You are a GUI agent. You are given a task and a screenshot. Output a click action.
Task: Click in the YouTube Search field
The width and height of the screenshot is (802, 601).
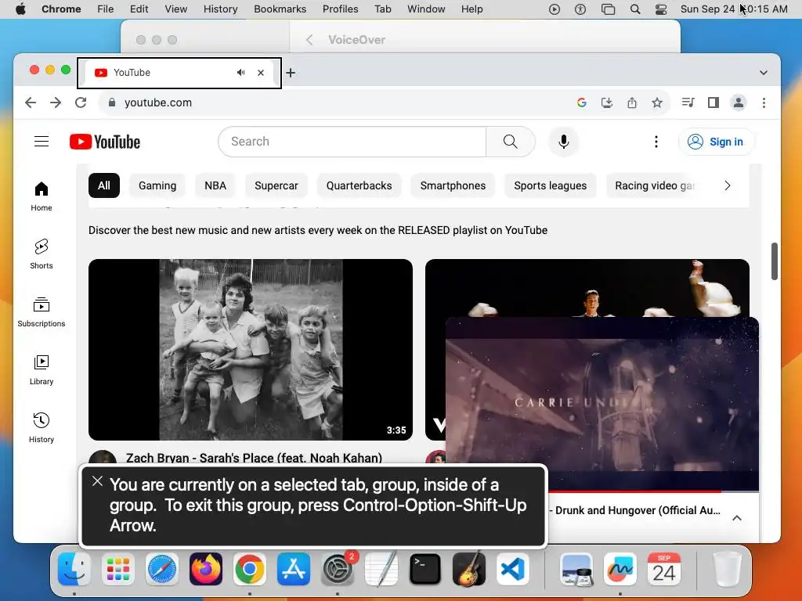coord(352,142)
